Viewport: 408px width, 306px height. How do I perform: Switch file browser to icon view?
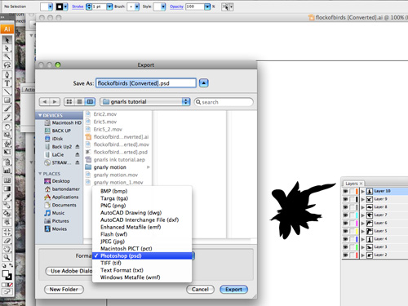click(69, 102)
